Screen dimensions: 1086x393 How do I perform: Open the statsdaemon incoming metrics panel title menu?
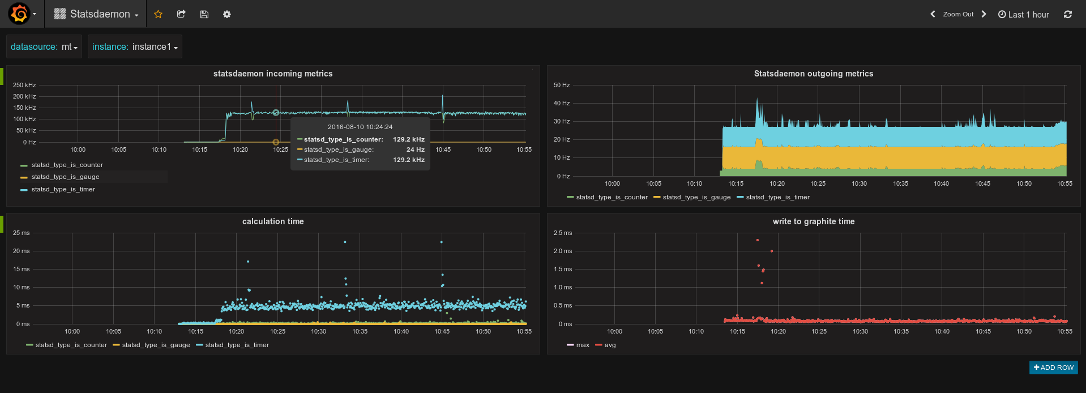pyautogui.click(x=273, y=74)
